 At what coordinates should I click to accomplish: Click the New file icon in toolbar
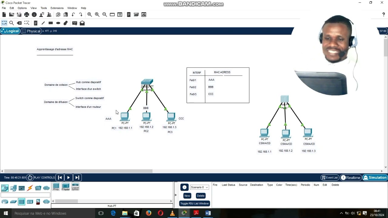[4, 15]
